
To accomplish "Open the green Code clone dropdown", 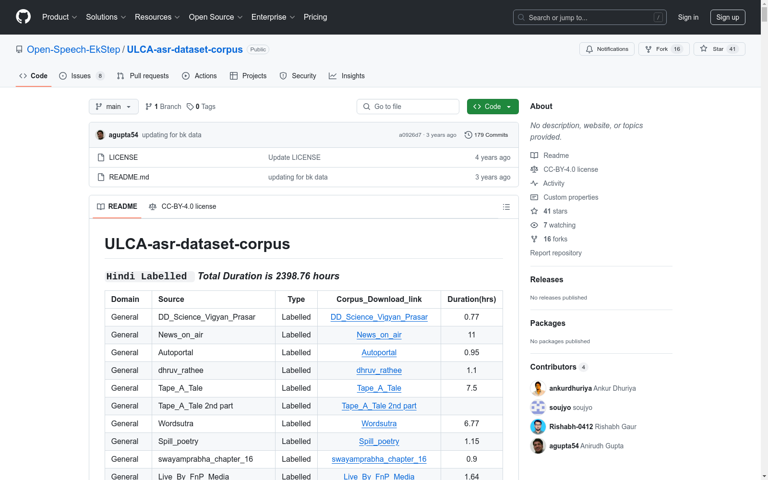I will (493, 107).
